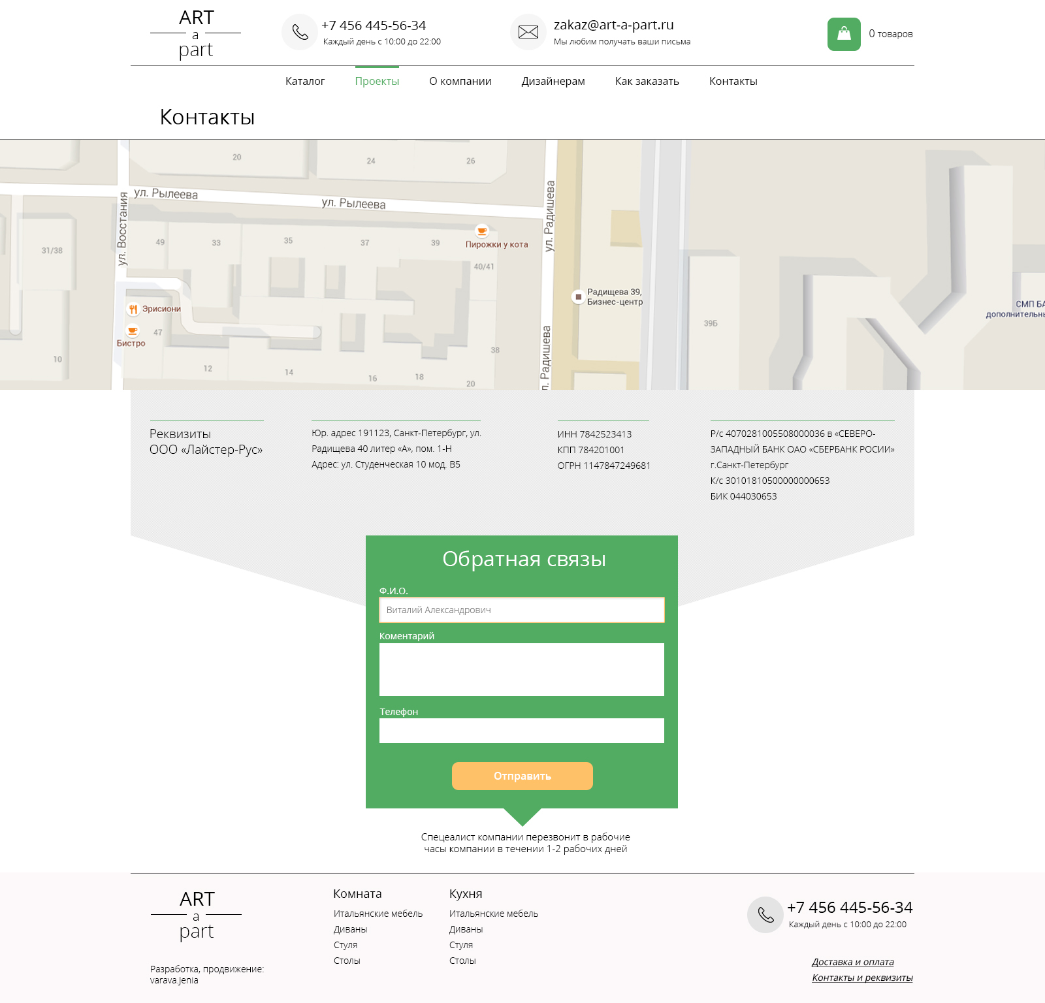Open the green shopping bag cart icon
The height and width of the screenshot is (1003, 1045).
pos(844,34)
